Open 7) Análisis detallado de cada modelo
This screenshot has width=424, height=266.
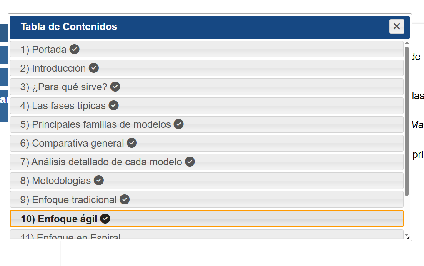point(207,162)
